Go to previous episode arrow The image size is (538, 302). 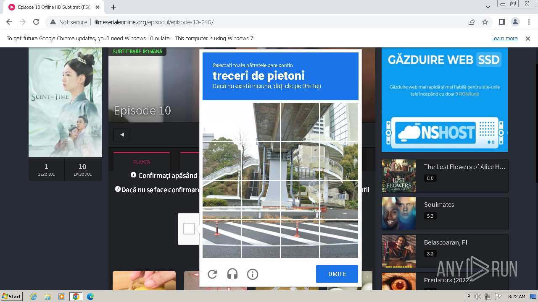pyautogui.click(x=122, y=135)
